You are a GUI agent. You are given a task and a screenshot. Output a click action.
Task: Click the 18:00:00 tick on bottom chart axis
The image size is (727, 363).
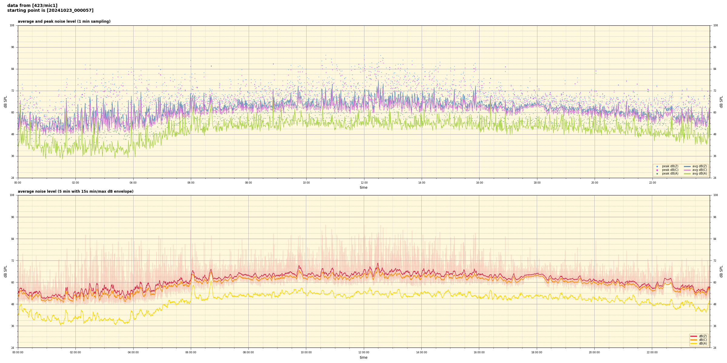coord(537,352)
